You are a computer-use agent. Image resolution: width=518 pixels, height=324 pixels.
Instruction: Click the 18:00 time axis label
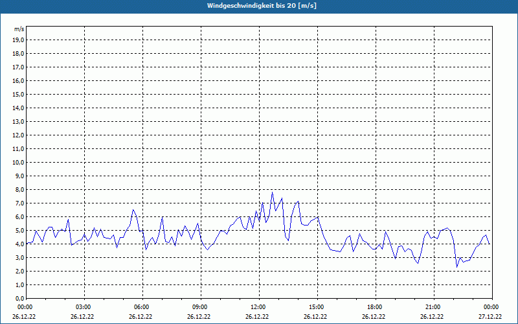tap(376, 307)
